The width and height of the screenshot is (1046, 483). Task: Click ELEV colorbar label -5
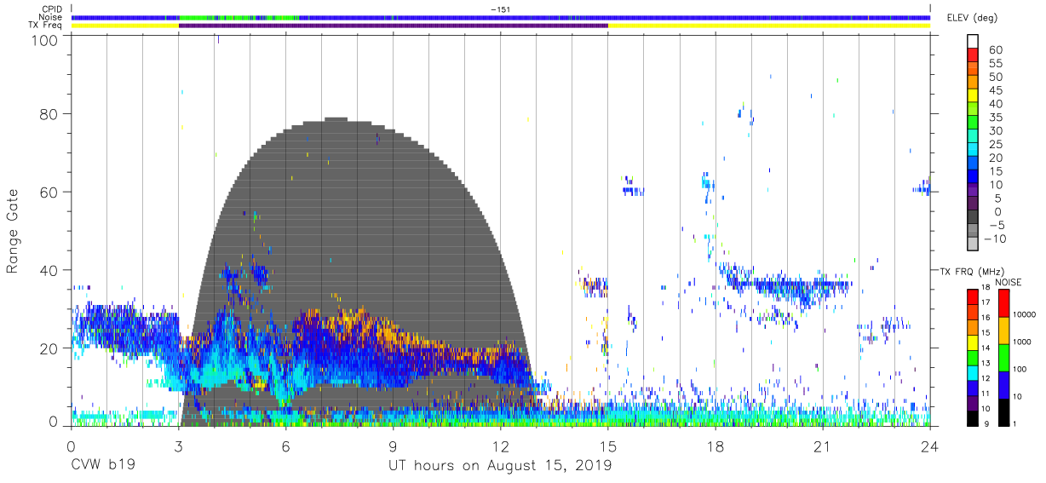[x=997, y=225]
